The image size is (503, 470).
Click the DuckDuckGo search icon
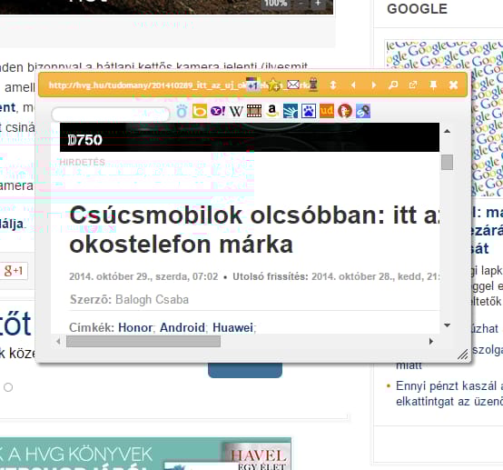(x=345, y=111)
